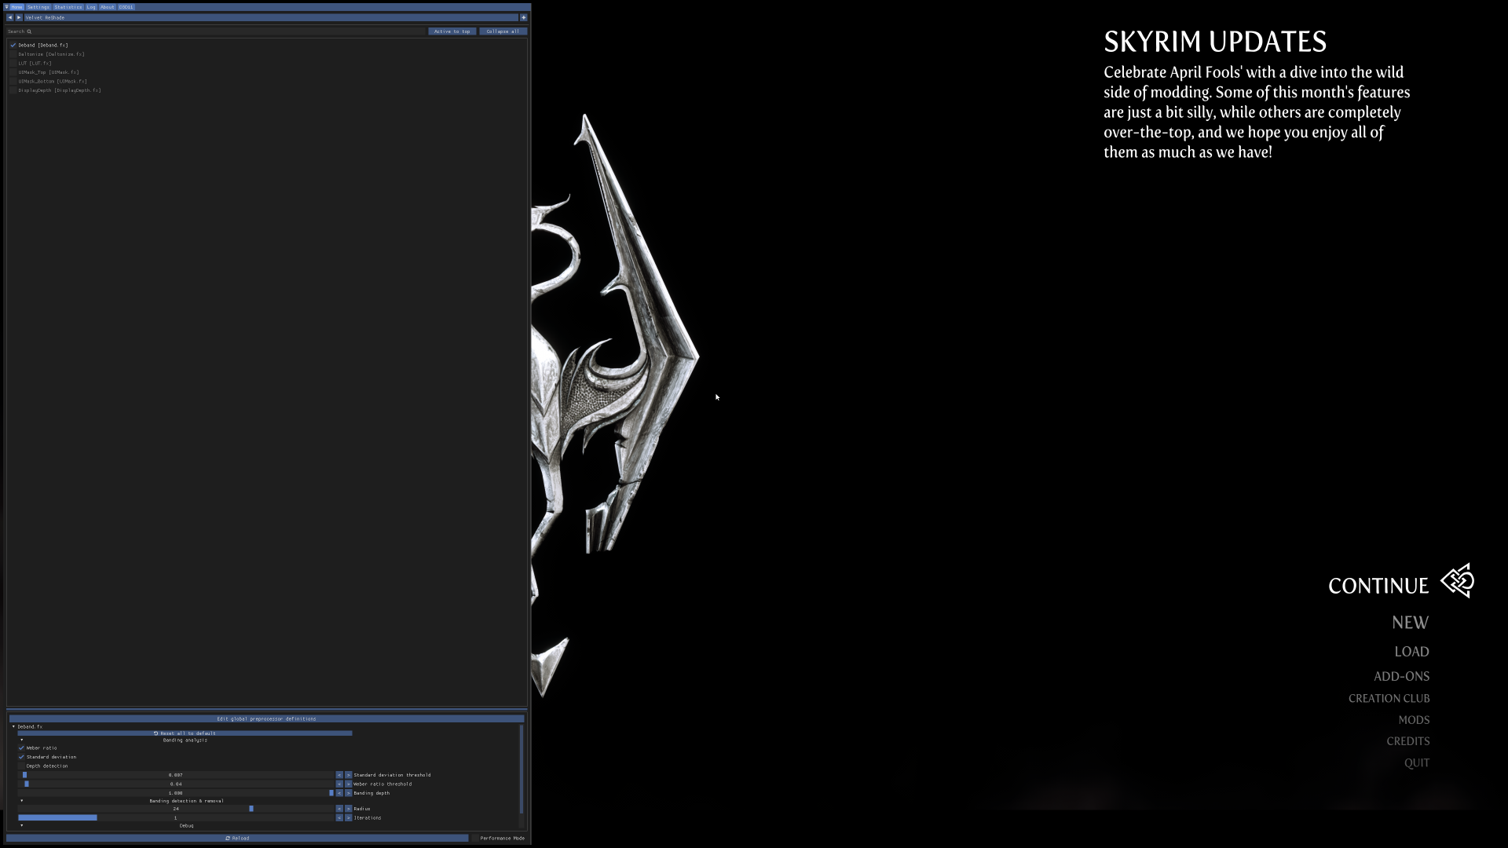1508x848 pixels.
Task: Disable the Deband effect checkbox
Action: point(13,46)
